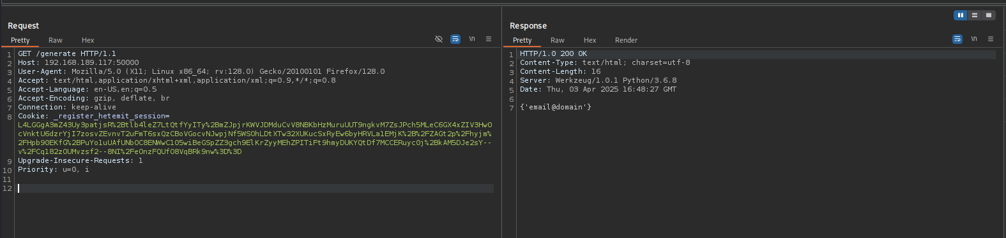The image size is (1006, 238).
Task: Place cursor on empty request line 12
Action: [x=255, y=188]
